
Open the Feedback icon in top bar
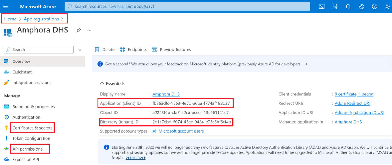click(x=388, y=7)
